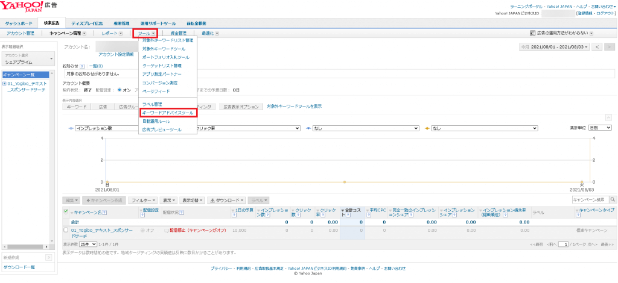Open the 集計単位 日別 dropdown
Image resolution: width=618 pixels, height=283 pixels.
tap(600, 128)
